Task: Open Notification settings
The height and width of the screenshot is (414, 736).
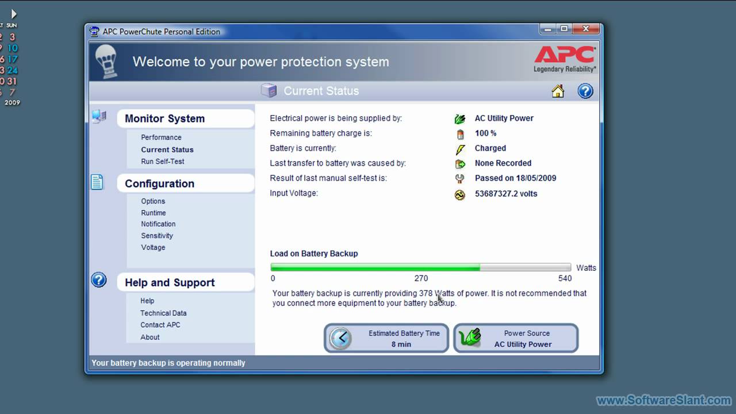Action: point(158,224)
